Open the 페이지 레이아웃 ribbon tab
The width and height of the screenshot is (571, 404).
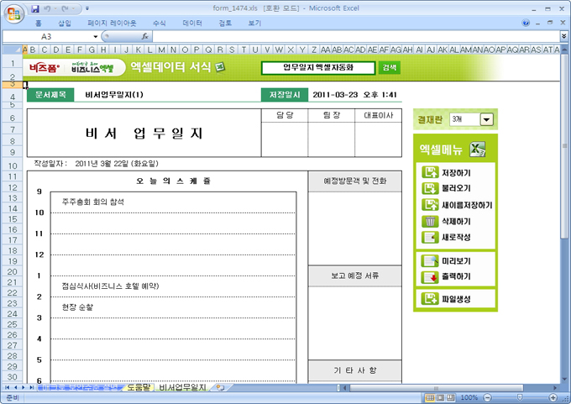tap(112, 24)
